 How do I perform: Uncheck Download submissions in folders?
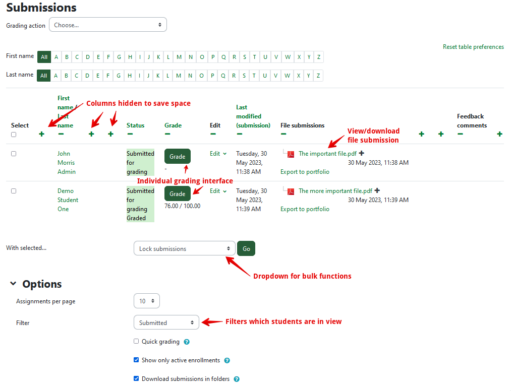pos(136,378)
